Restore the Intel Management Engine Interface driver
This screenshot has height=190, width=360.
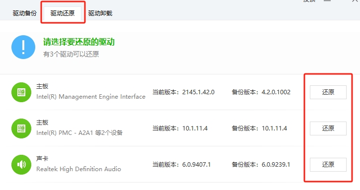(328, 92)
